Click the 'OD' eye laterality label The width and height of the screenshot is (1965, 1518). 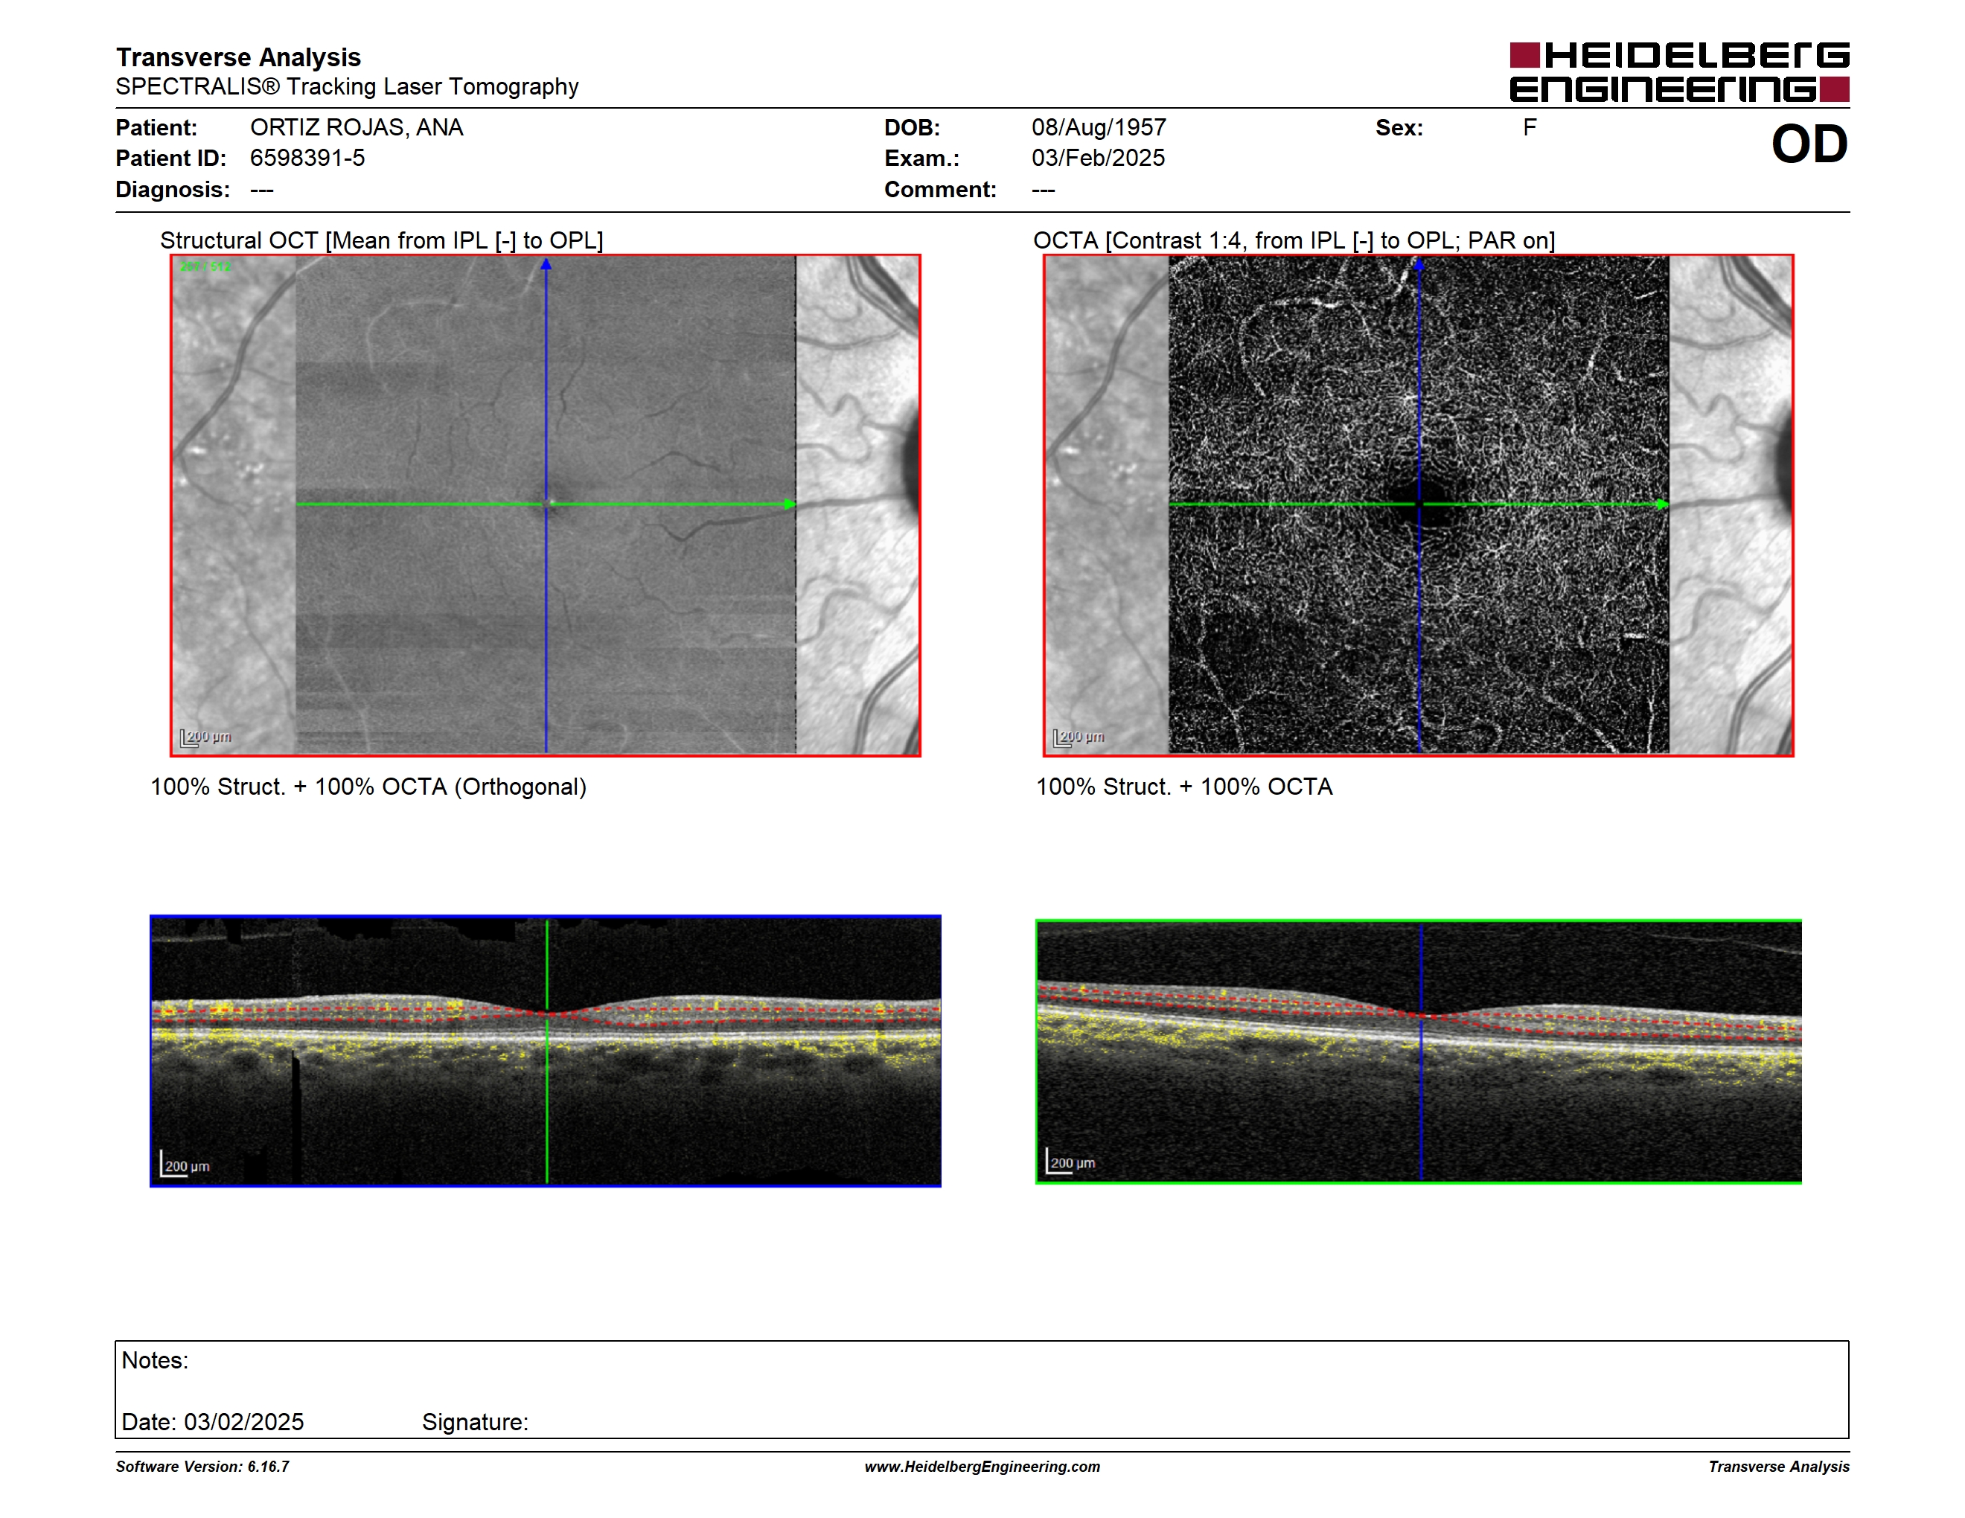[1809, 145]
